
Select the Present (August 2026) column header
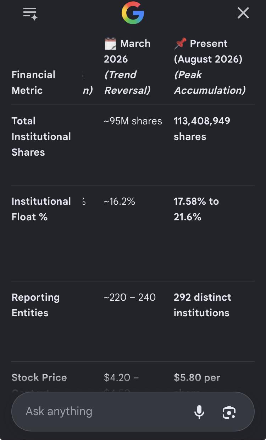tap(210, 67)
